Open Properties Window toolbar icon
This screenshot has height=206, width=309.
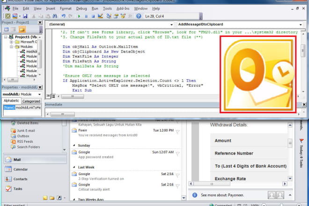[x=116, y=16]
